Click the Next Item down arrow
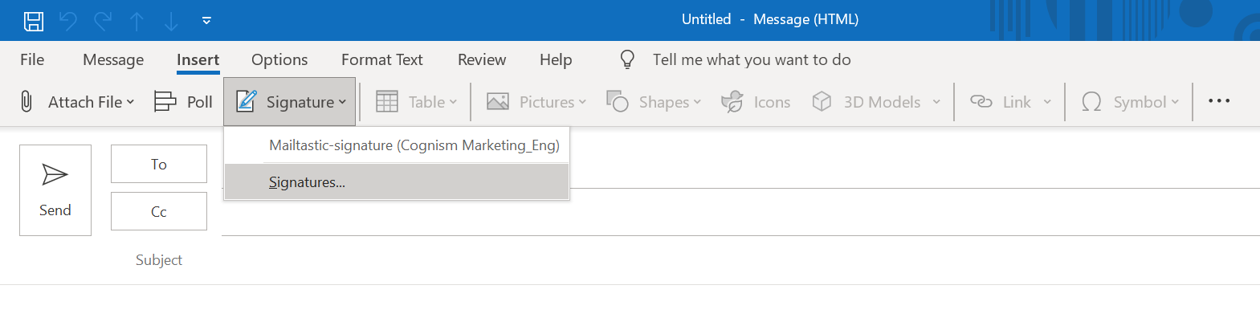 tap(171, 21)
